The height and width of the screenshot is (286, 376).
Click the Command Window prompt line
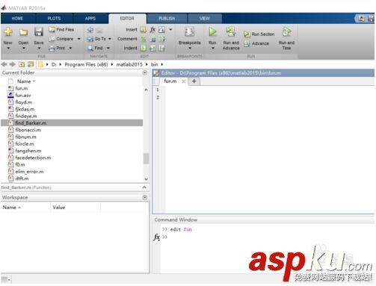[268, 237]
